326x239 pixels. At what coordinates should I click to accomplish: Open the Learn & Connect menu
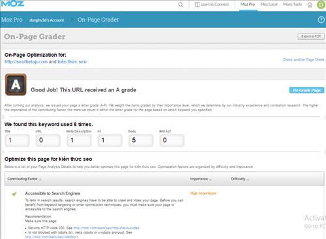point(212,5)
